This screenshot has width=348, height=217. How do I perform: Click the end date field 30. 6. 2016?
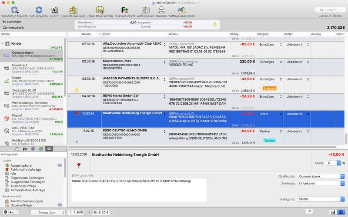pyautogui.click(x=102, y=212)
